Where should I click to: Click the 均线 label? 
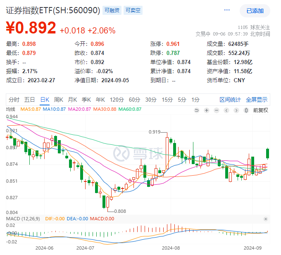[11, 109]
